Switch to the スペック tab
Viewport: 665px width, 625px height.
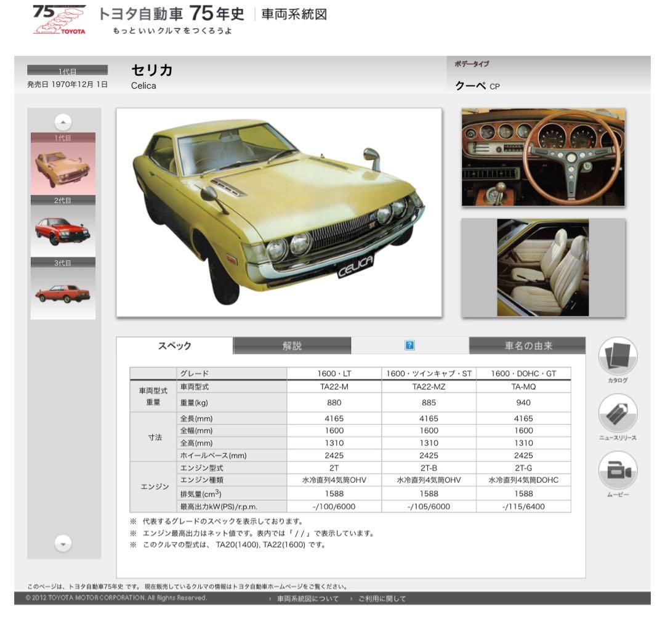(175, 346)
